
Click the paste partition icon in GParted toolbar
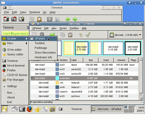click(70, 35)
